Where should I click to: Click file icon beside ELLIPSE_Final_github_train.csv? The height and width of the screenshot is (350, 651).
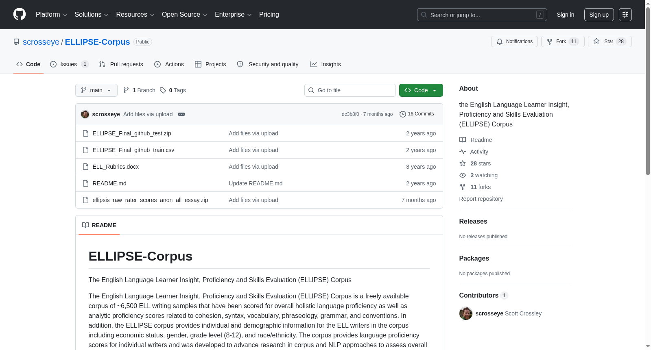(x=85, y=150)
